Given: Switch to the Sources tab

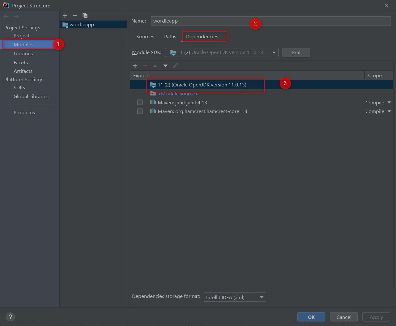Looking at the screenshot, I should click(x=145, y=36).
